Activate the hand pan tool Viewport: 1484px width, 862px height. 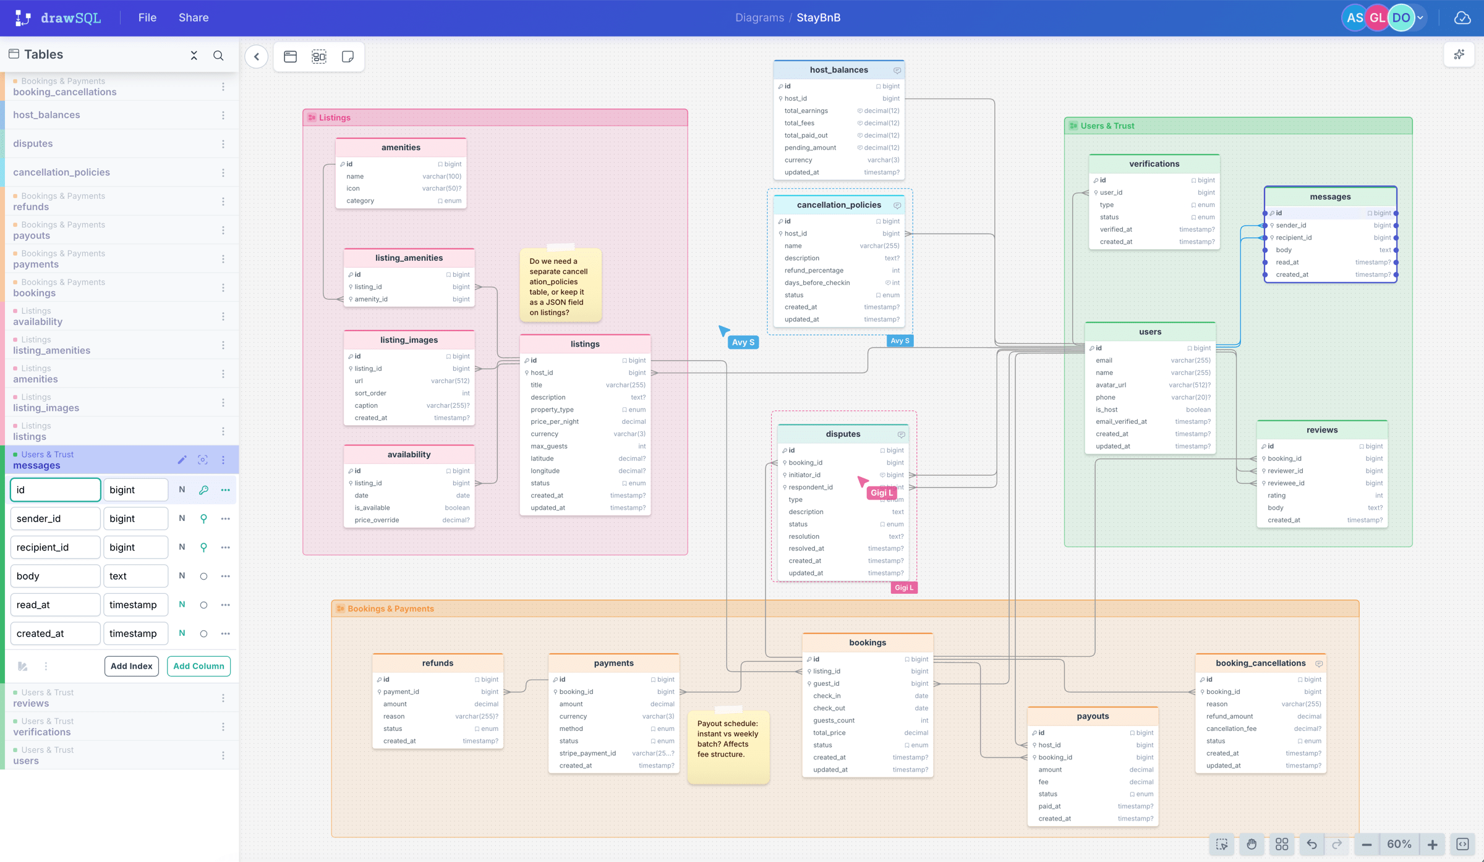(x=1252, y=844)
